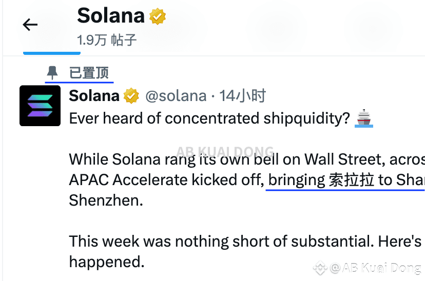Click the ship emoji in the post
425x281 pixels.
364,118
